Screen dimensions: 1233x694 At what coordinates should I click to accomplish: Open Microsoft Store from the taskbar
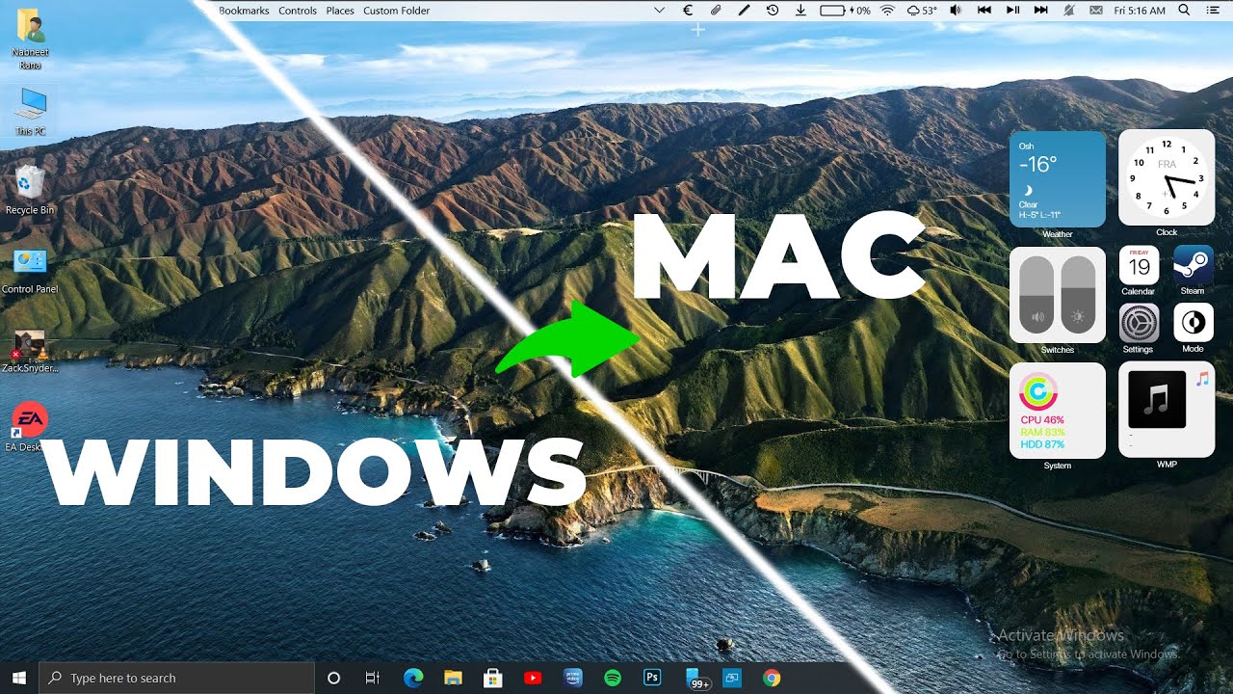coord(492,678)
